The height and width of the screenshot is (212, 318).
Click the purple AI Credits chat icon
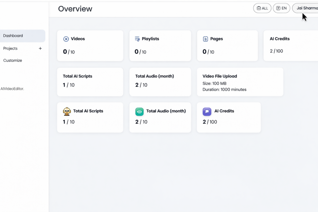[207, 111]
